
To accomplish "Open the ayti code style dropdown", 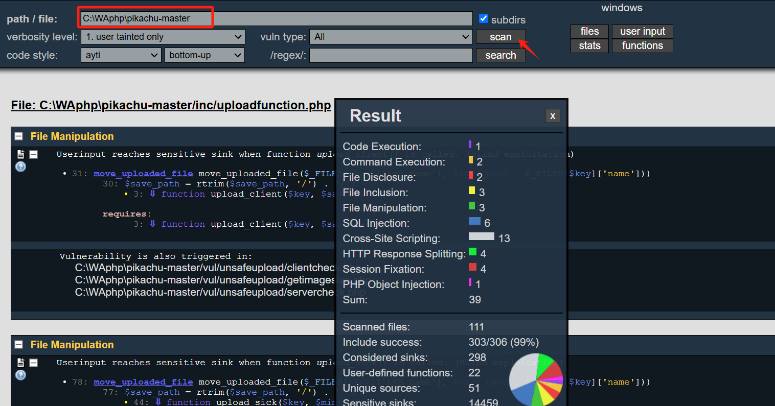I will tap(121, 55).
